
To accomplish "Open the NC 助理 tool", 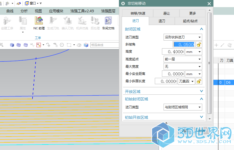I will (39, 23).
